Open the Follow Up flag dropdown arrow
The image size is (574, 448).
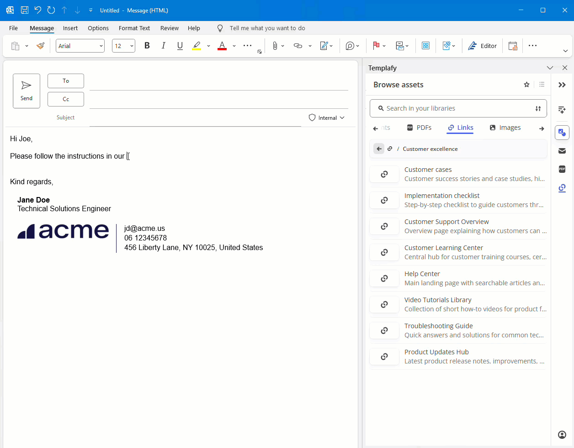[x=384, y=46]
